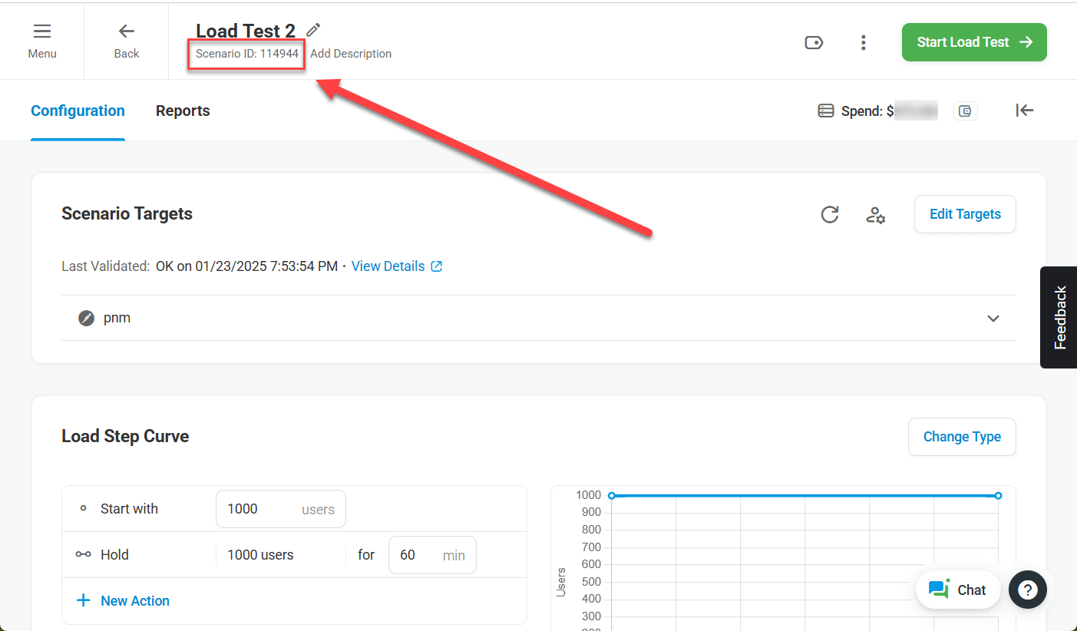Screen dimensions: 1077x631
Task: Switch to the Reports tab
Action: coord(183,111)
